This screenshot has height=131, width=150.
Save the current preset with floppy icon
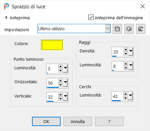[x=117, y=29]
